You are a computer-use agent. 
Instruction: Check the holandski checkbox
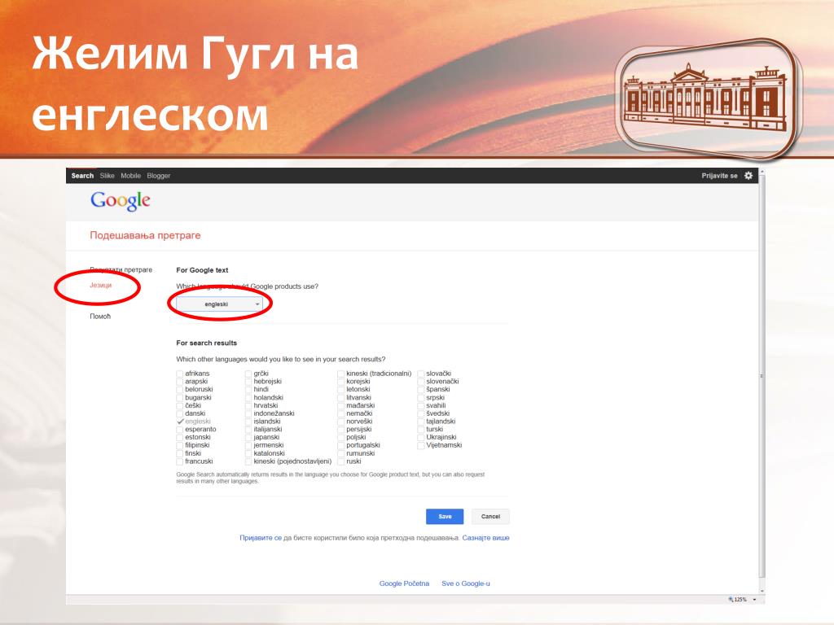248,397
